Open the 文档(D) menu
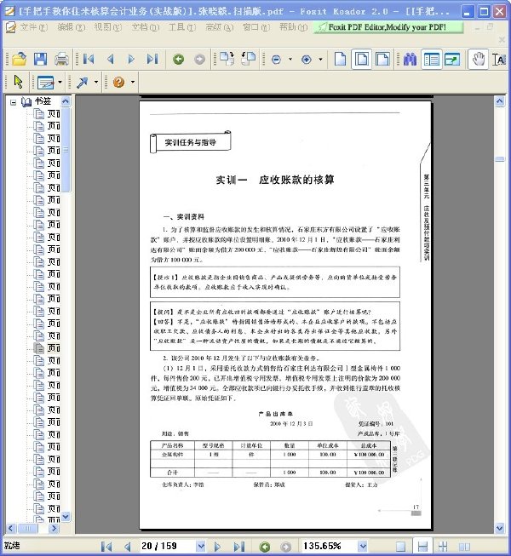This screenshot has height=556, width=511. coord(146,27)
